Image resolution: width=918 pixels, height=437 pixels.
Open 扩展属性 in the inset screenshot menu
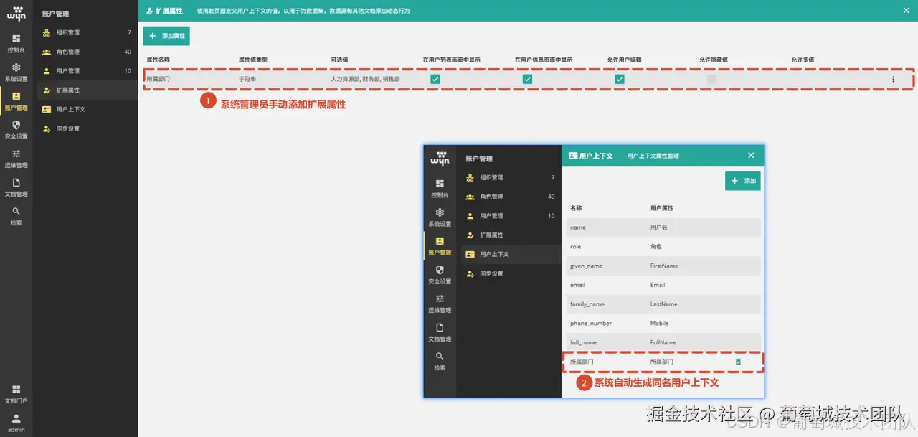511,235
